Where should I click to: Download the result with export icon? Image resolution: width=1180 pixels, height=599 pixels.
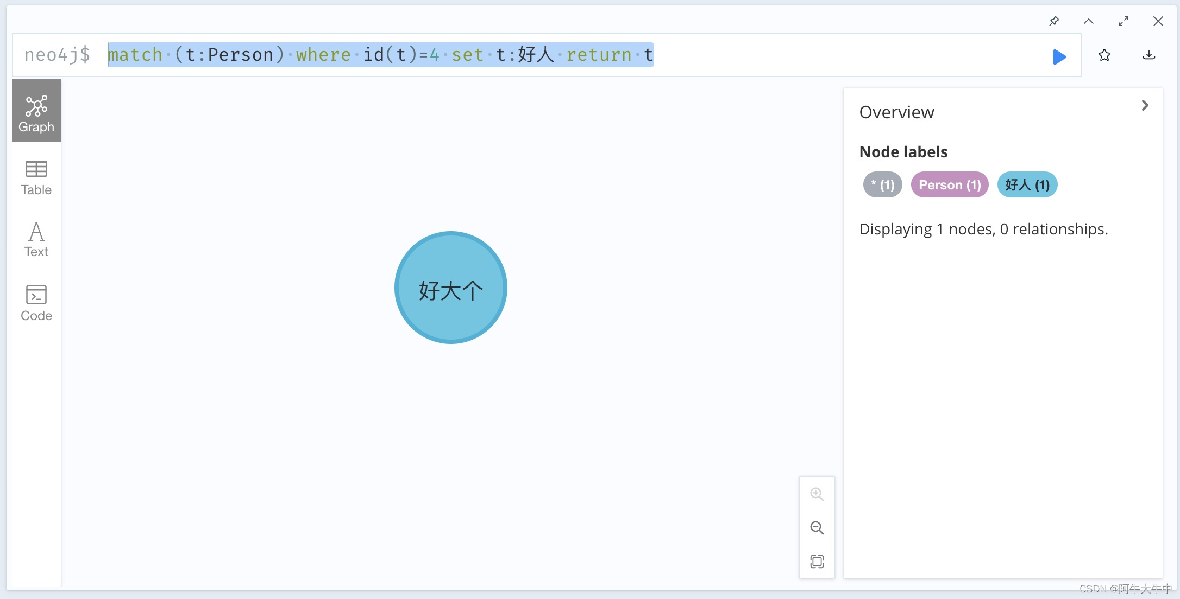pyautogui.click(x=1148, y=55)
